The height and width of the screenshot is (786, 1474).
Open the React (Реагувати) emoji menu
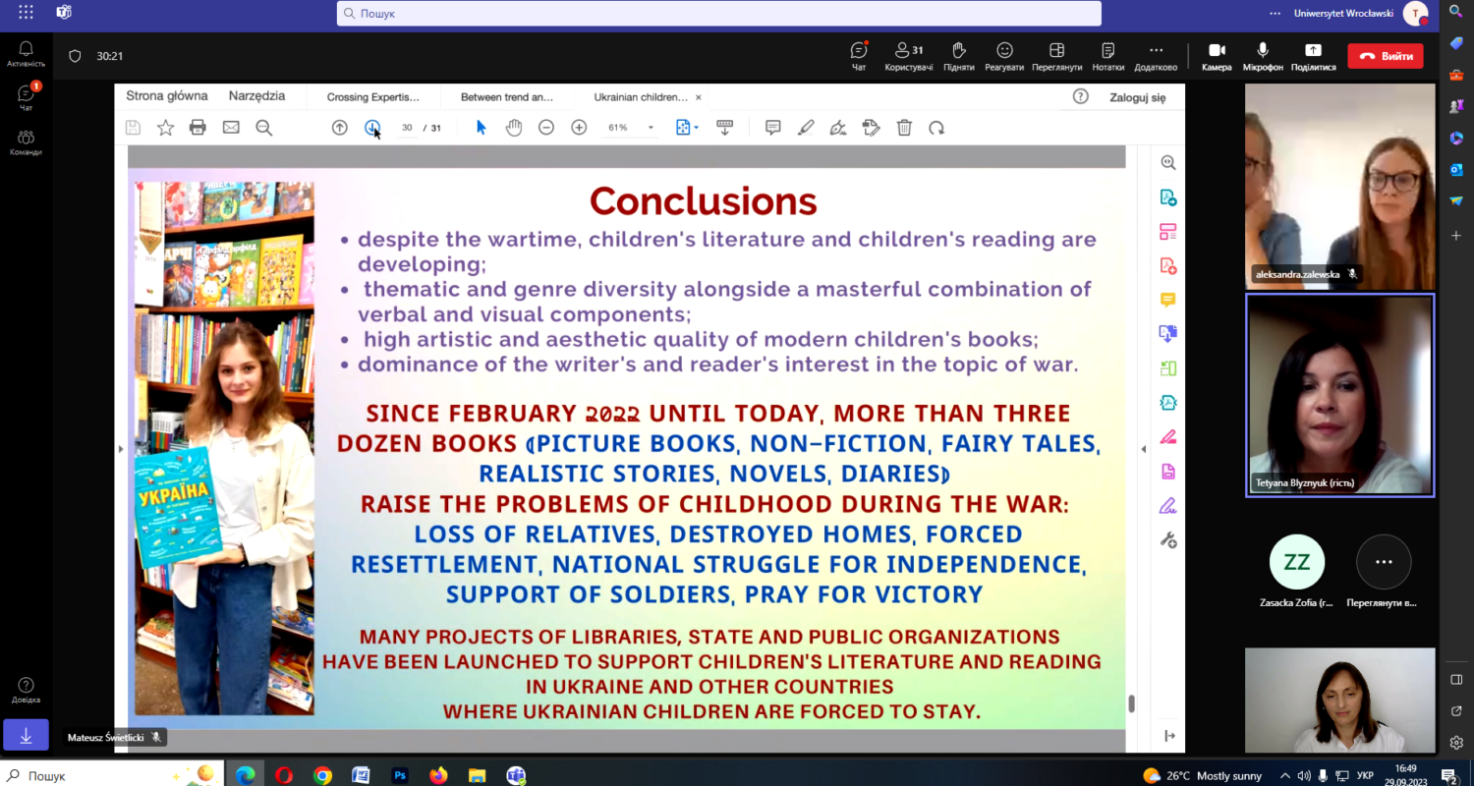click(x=1004, y=51)
